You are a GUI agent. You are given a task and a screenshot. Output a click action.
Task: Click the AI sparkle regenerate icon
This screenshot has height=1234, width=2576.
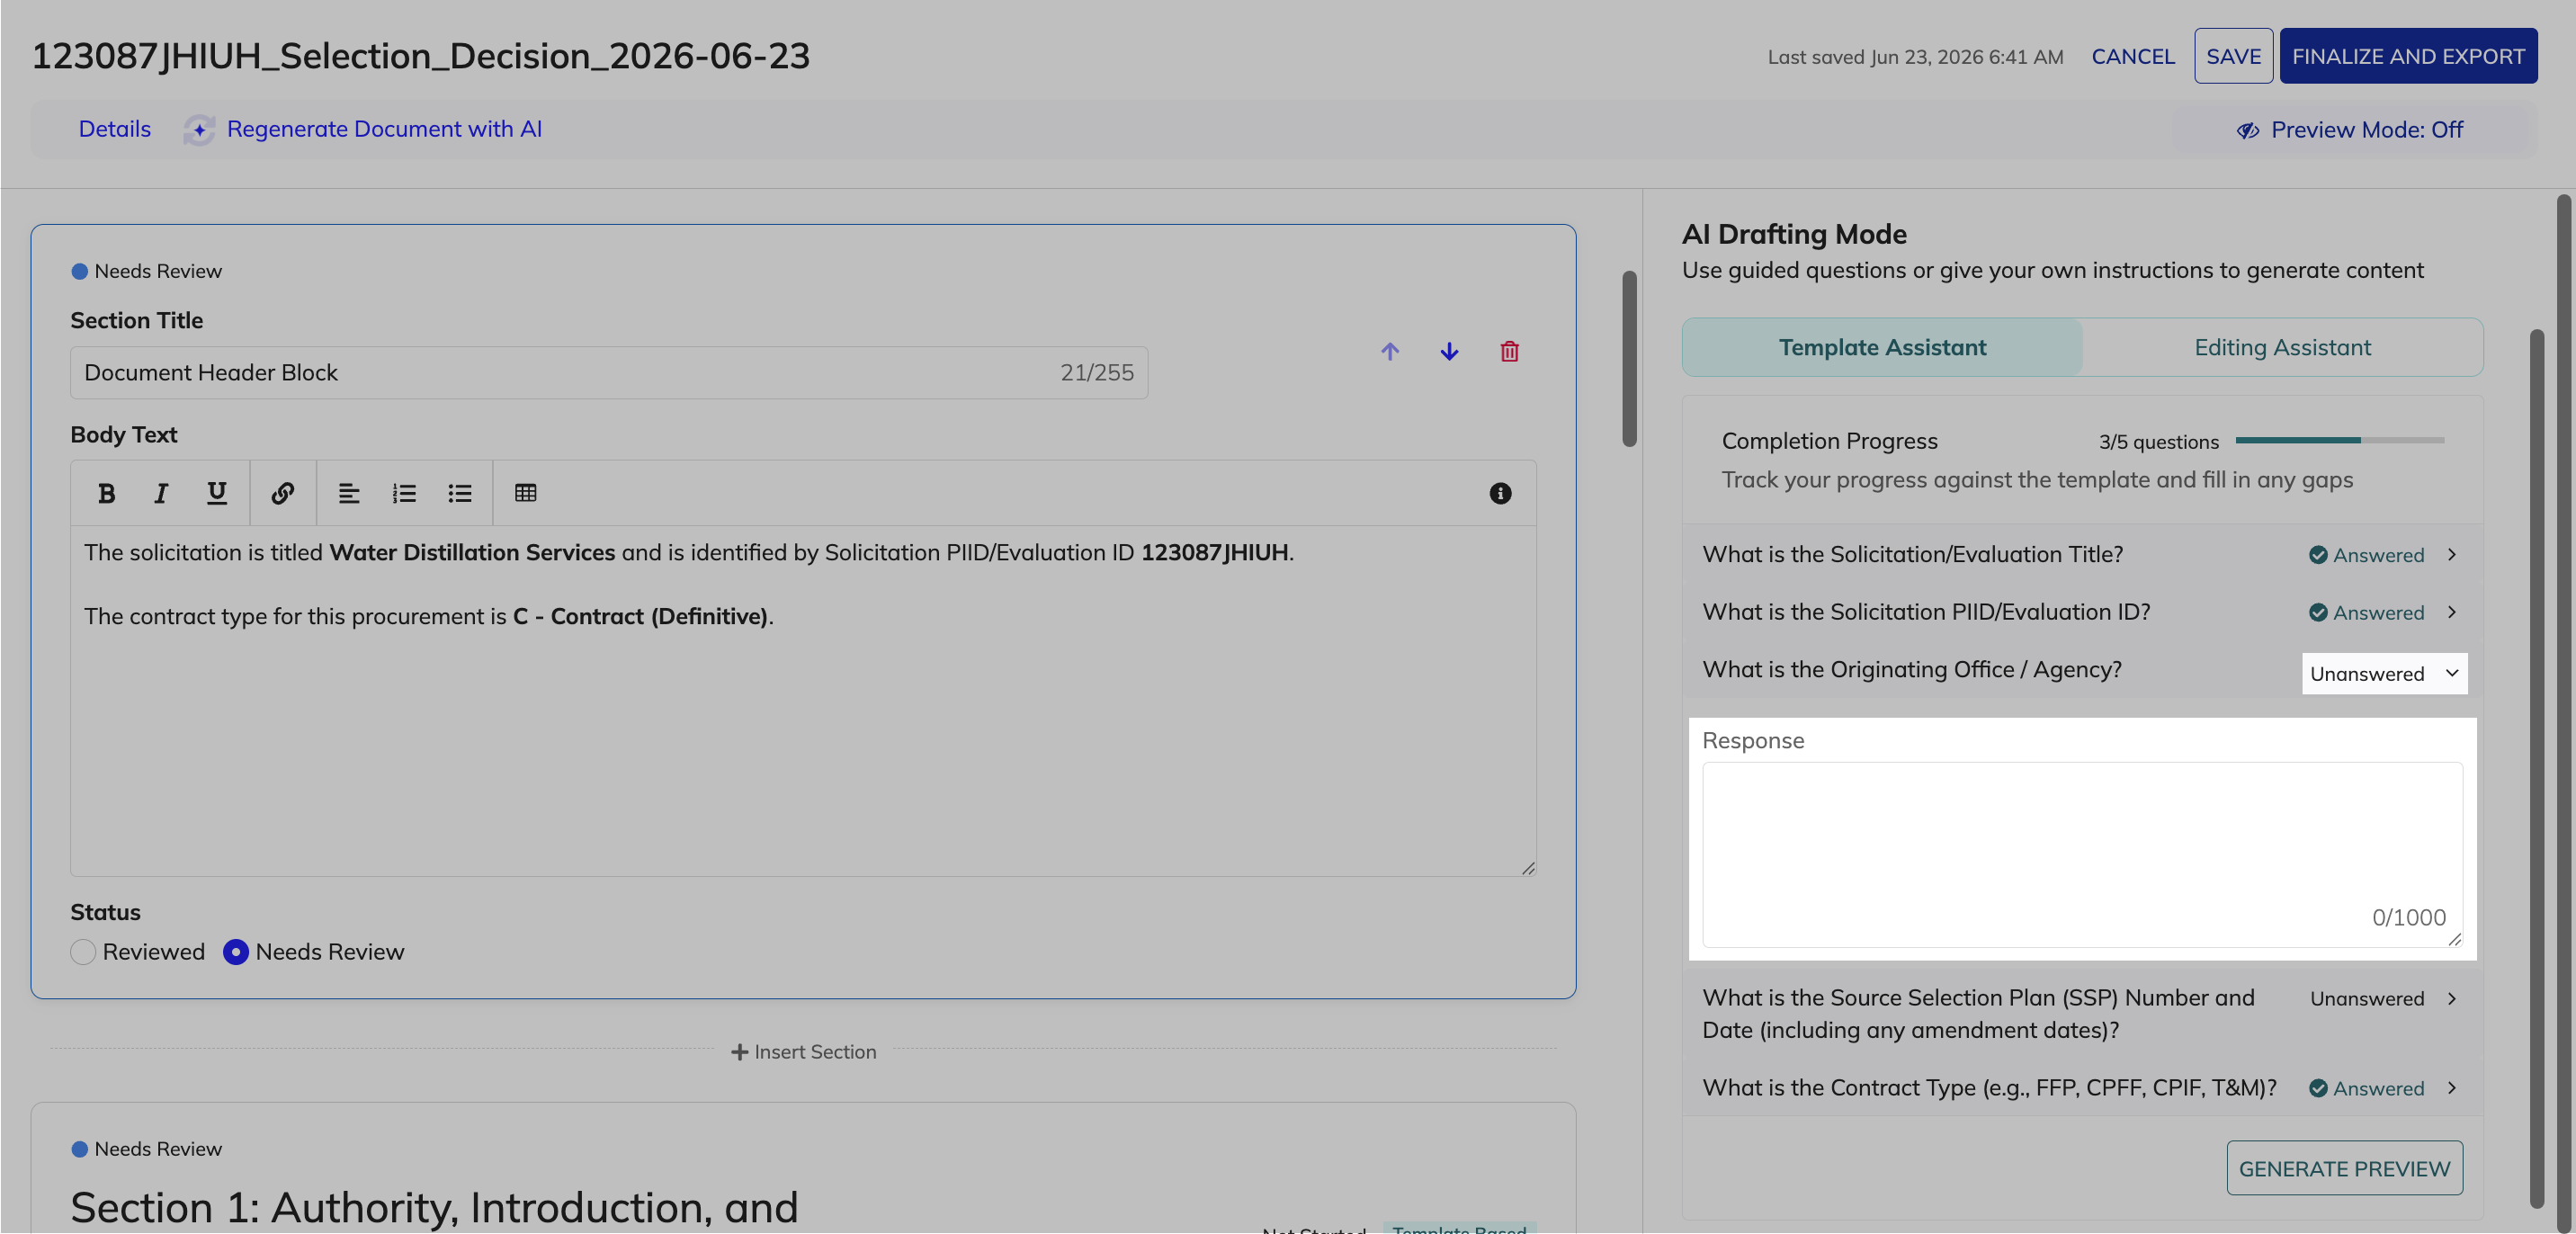(199, 130)
